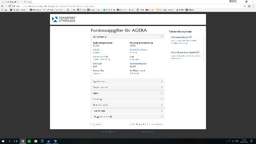Expand the Tekniska data section
This screenshot has height=144, width=256.
[128, 111]
